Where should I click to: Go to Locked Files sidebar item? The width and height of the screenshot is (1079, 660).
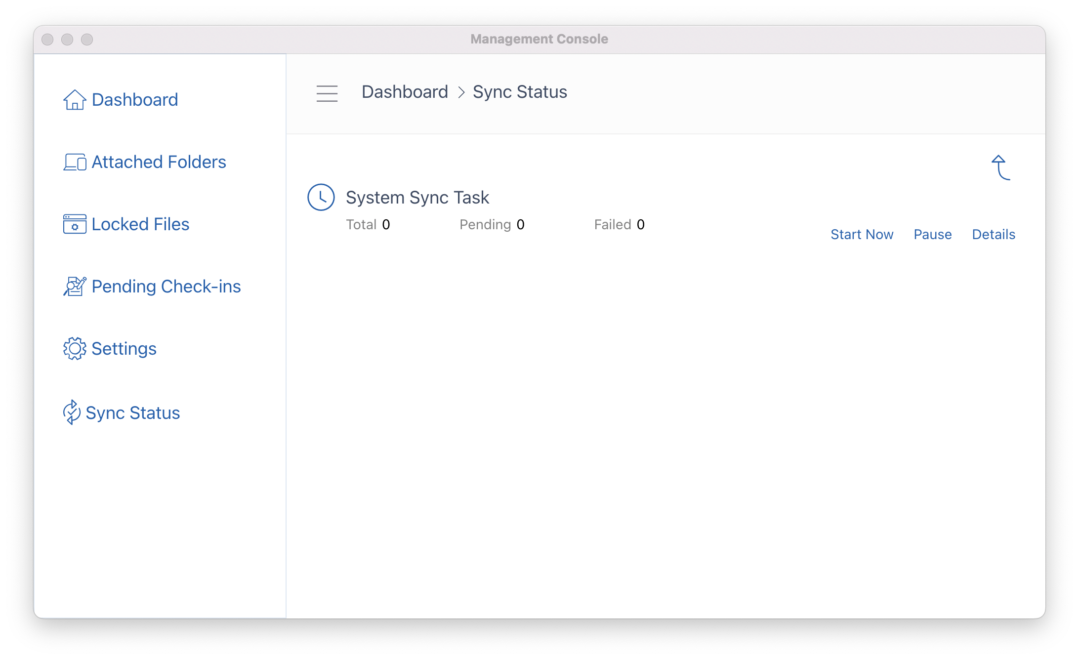click(140, 224)
